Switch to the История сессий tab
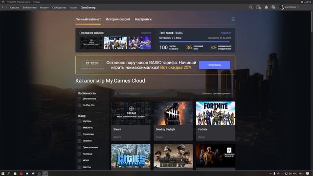The height and width of the screenshot is (176, 313). pos(118,20)
